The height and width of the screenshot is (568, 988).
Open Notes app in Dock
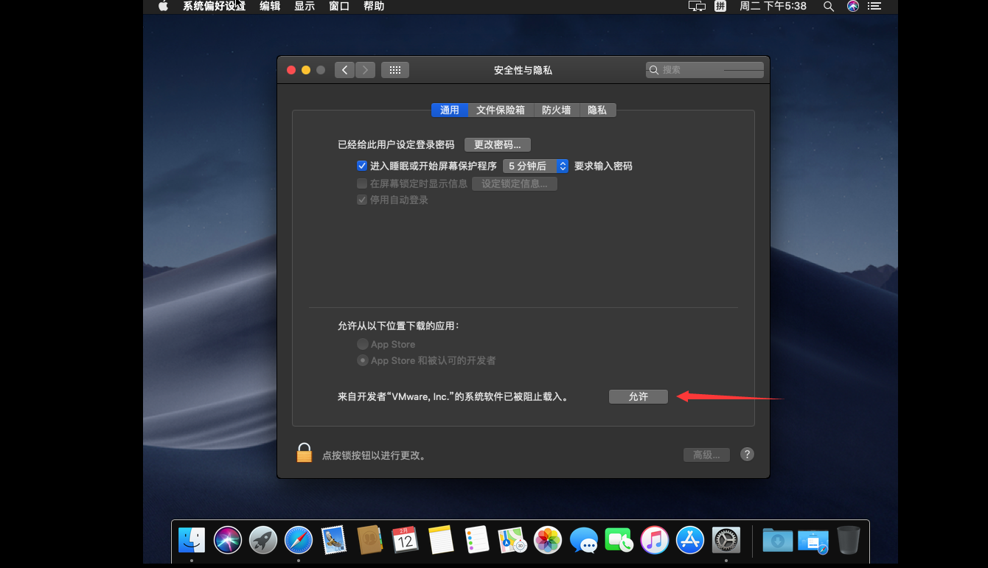(441, 540)
